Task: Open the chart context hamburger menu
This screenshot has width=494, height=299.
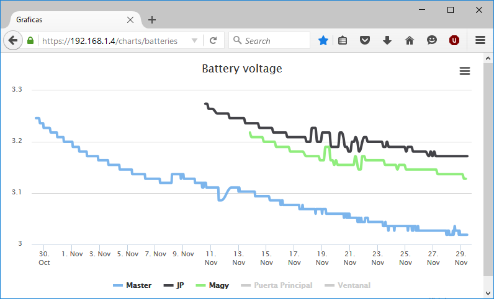Action: [465, 71]
